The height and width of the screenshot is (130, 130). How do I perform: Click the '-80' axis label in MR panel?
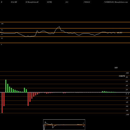tap(127, 110)
